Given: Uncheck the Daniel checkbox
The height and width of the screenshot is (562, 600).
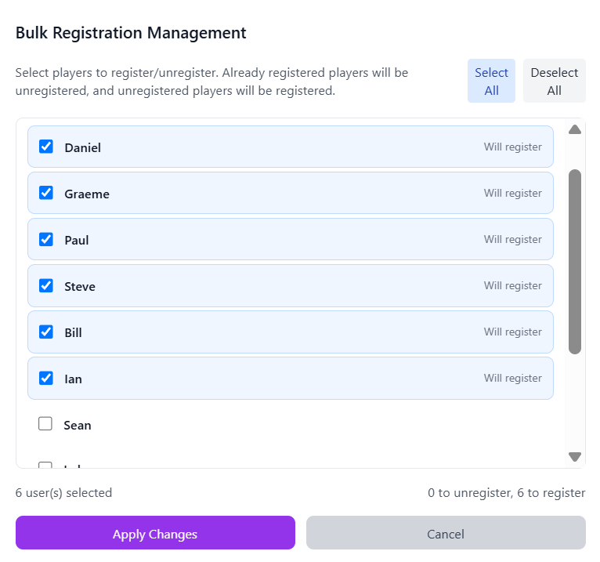Looking at the screenshot, I should point(46,147).
